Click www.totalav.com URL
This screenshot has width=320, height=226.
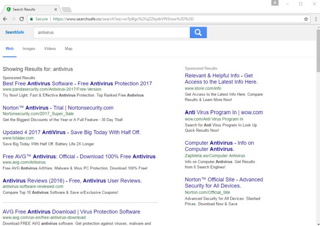18,138
